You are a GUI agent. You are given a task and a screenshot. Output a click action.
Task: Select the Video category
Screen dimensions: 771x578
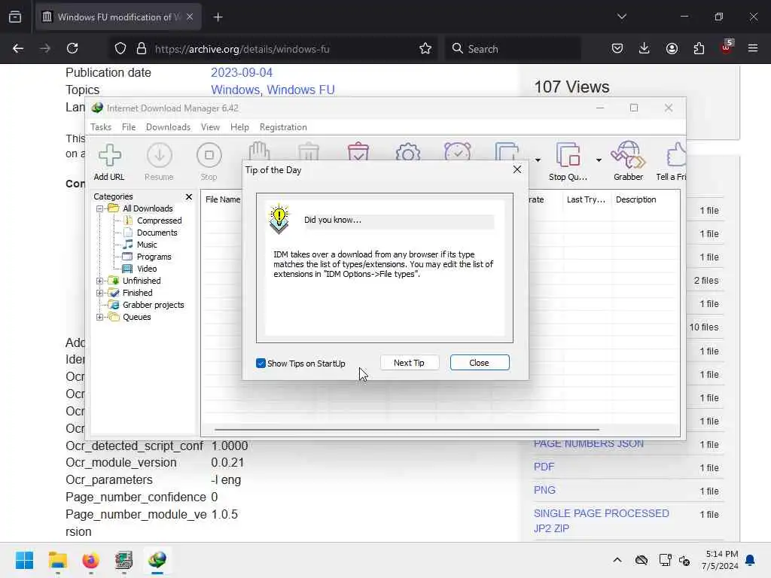[x=147, y=269]
